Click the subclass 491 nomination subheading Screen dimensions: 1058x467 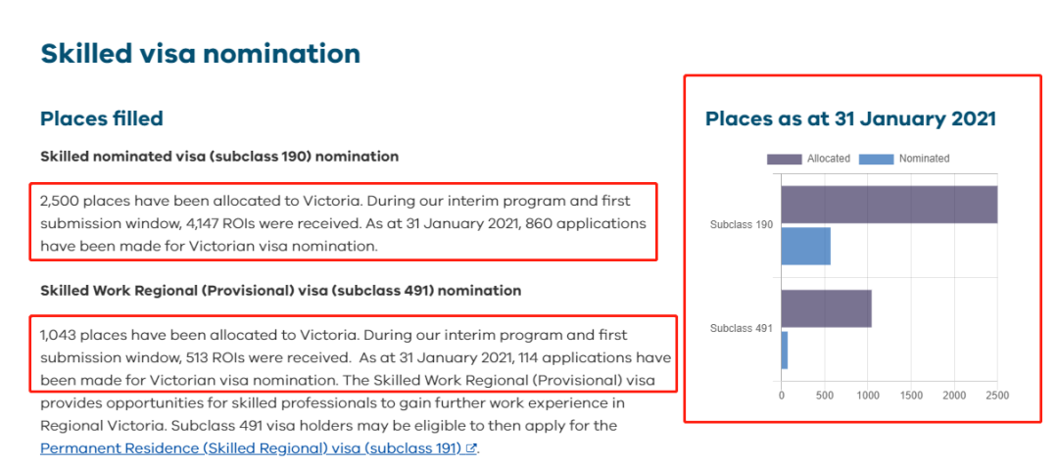(281, 291)
